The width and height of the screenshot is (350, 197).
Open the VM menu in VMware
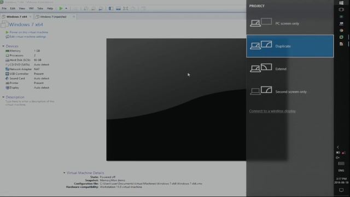(31, 9)
